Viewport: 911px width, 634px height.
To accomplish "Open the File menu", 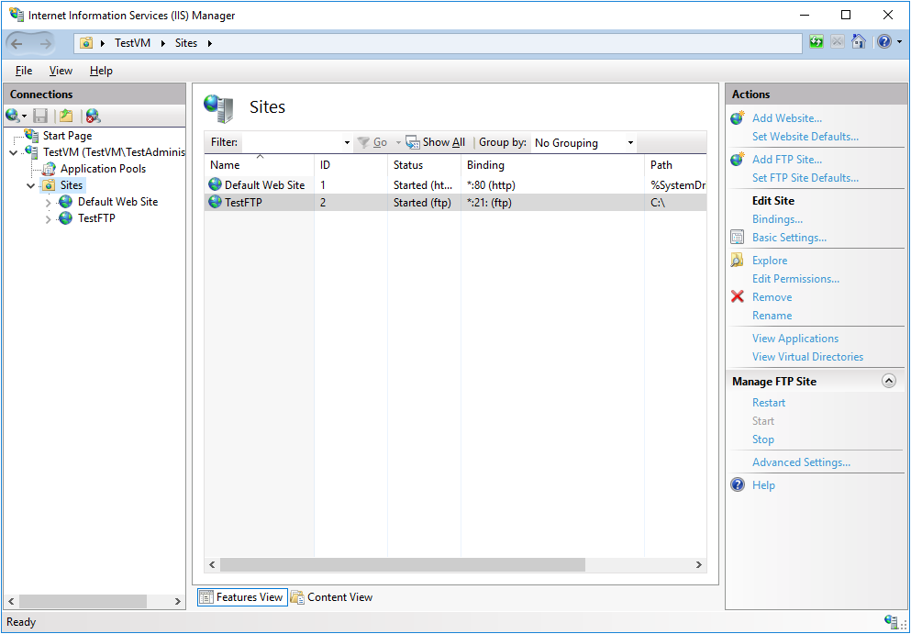I will (24, 71).
